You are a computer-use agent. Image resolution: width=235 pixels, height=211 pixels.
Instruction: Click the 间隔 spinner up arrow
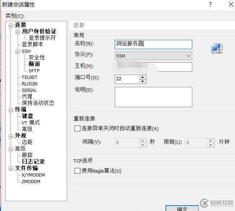pos(142,141)
